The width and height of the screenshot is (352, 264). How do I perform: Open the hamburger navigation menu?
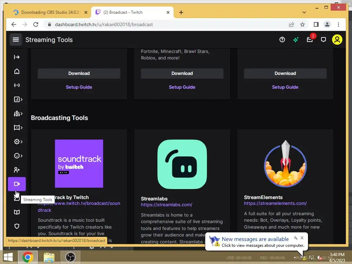click(x=16, y=40)
